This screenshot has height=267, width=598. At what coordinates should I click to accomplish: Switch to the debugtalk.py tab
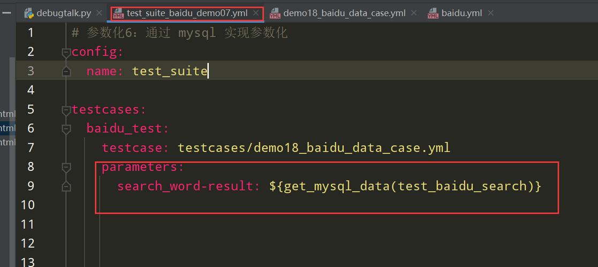pos(63,13)
